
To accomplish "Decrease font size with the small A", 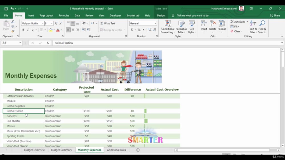I will (x=60, y=23).
